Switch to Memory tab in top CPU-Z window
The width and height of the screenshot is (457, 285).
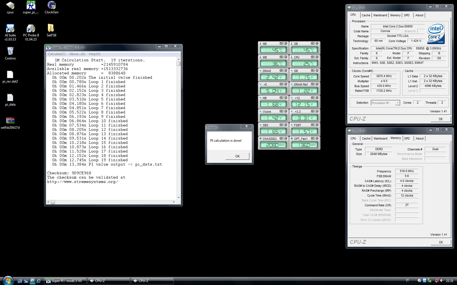(395, 15)
